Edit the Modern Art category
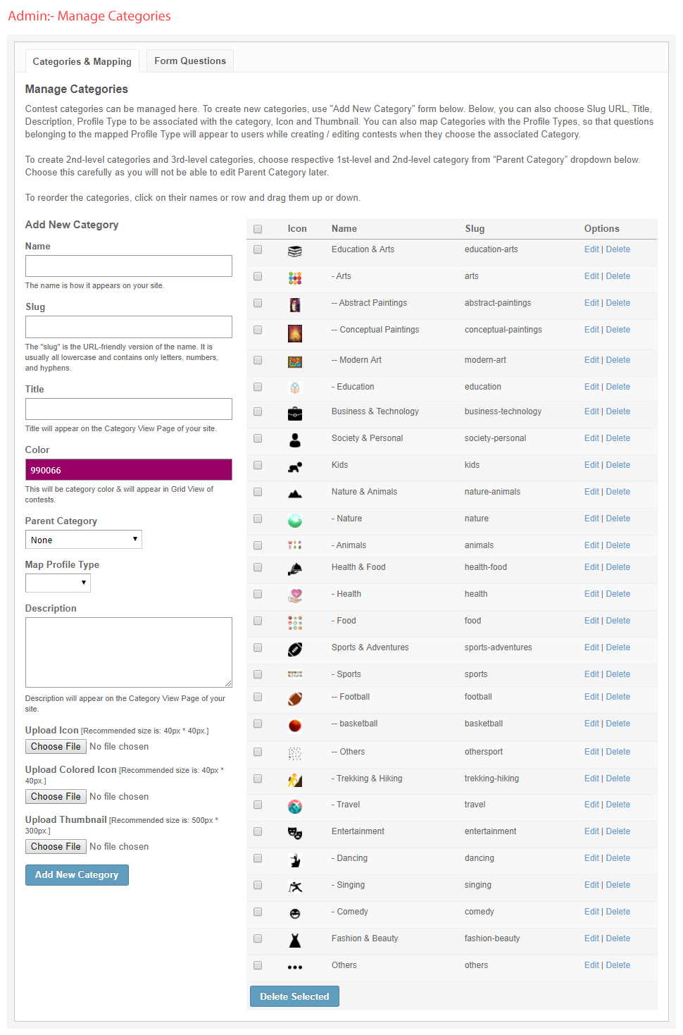The height and width of the screenshot is (1035, 683). (591, 360)
